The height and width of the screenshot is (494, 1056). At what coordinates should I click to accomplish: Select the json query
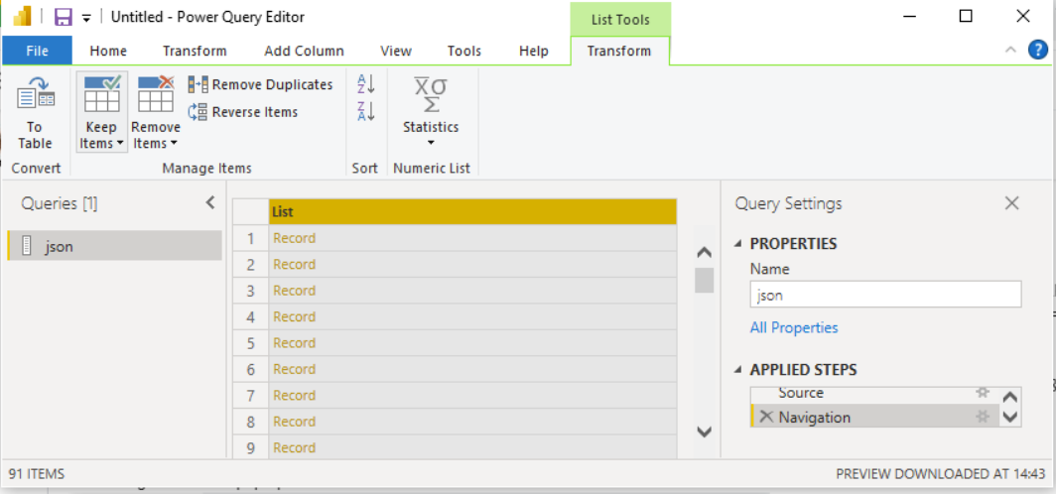(114, 246)
